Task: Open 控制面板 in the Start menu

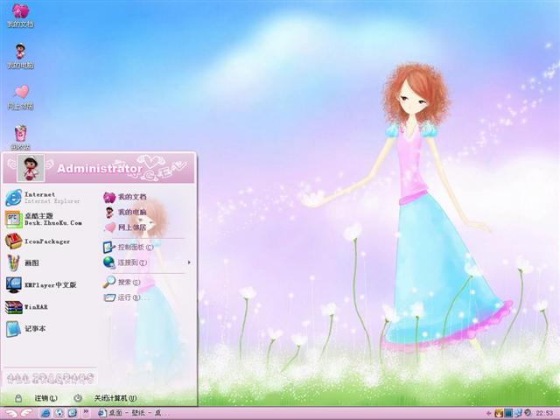Action: click(131, 248)
